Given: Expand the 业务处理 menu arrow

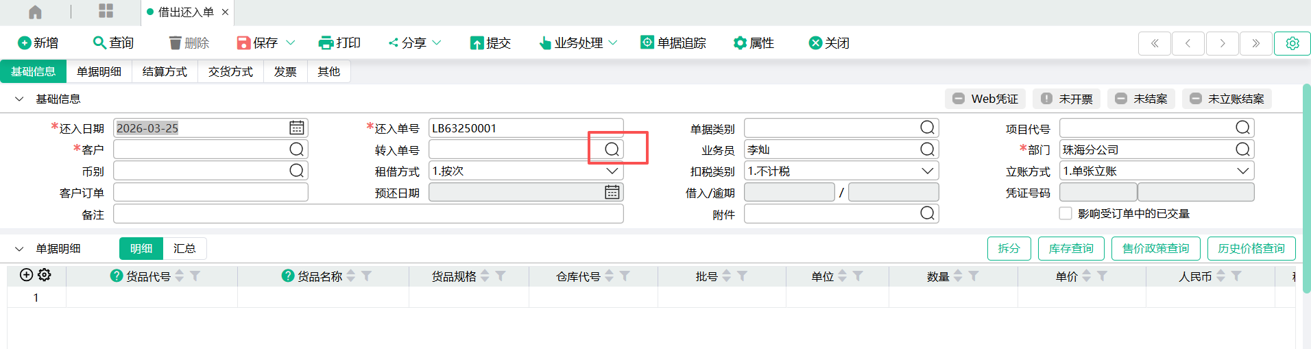Looking at the screenshot, I should pyautogui.click(x=613, y=43).
